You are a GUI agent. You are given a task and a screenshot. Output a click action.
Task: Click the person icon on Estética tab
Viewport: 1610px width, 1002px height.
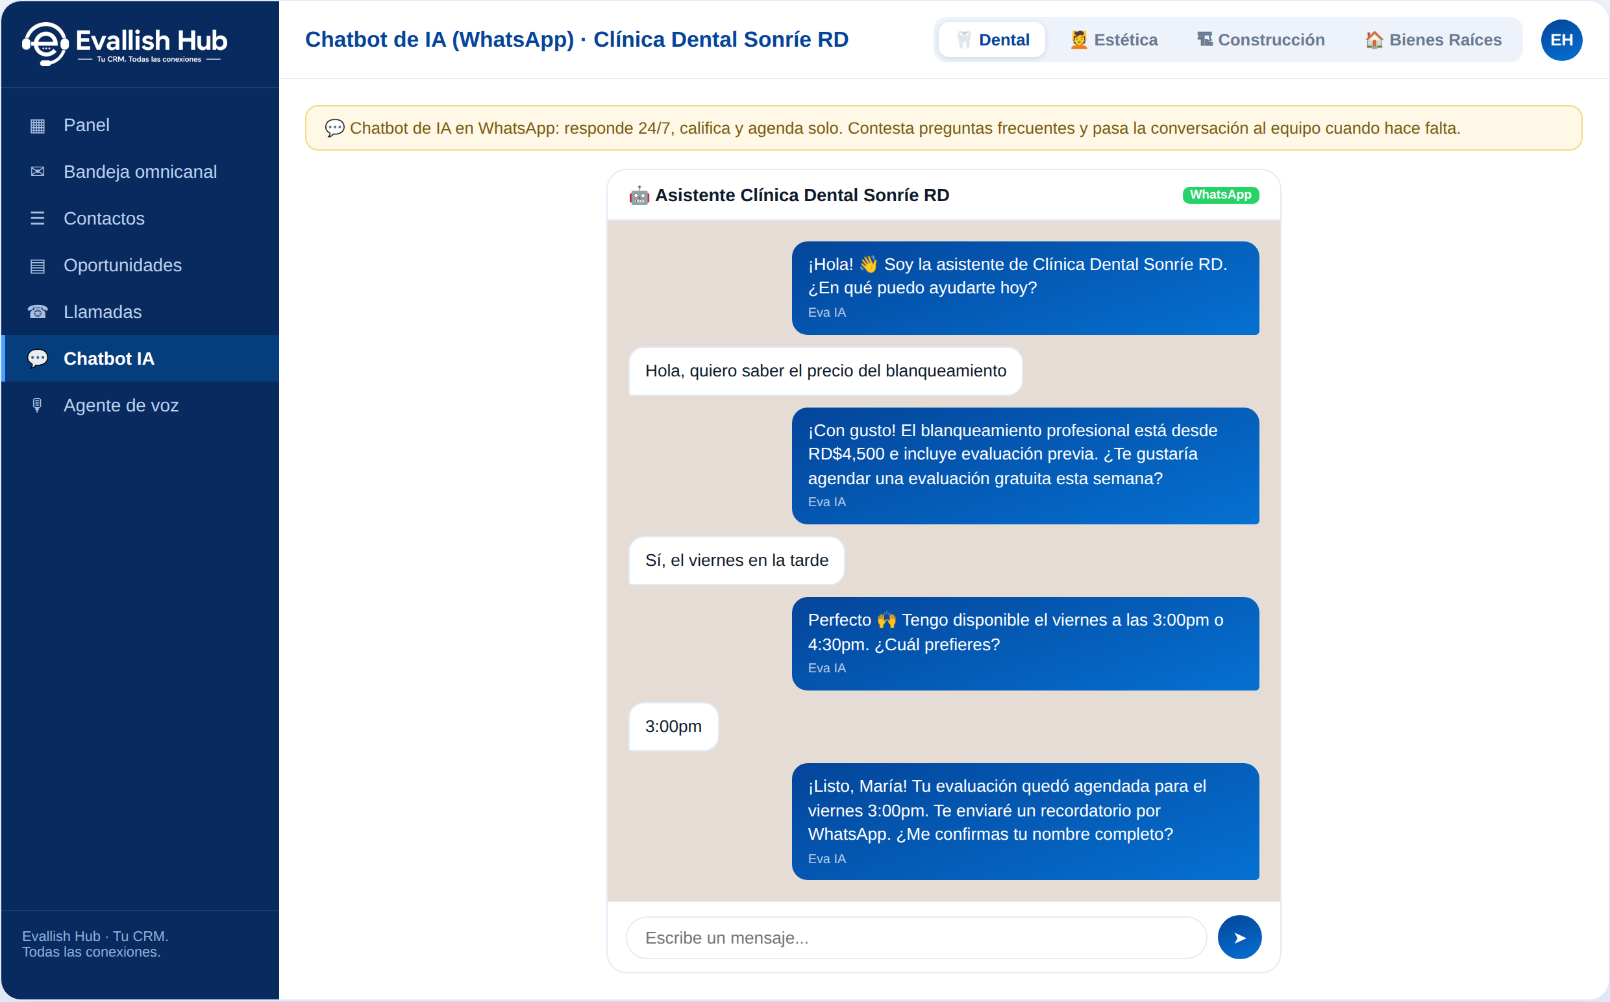click(1078, 40)
